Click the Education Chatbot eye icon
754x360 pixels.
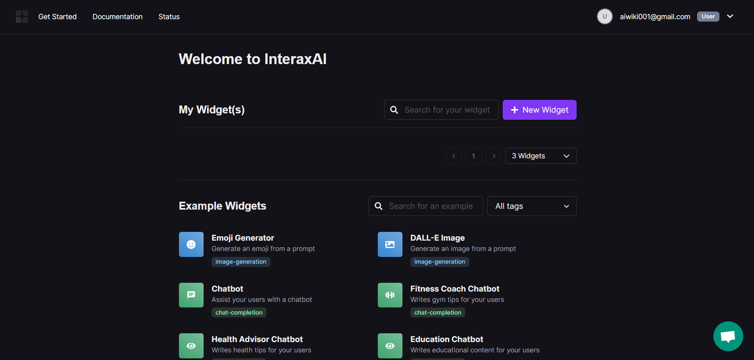pyautogui.click(x=390, y=346)
